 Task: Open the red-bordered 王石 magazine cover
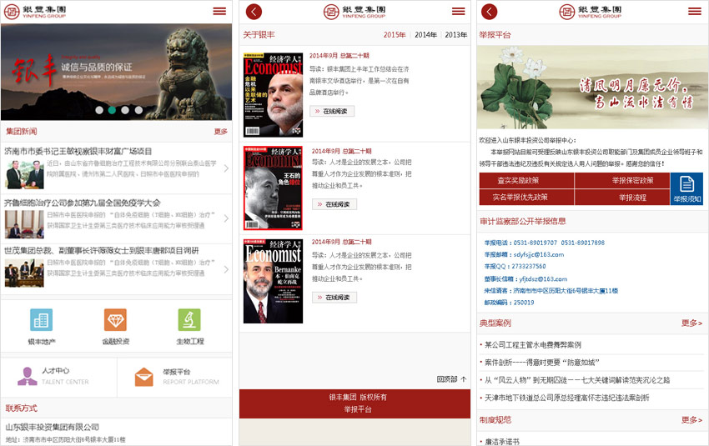click(273, 188)
